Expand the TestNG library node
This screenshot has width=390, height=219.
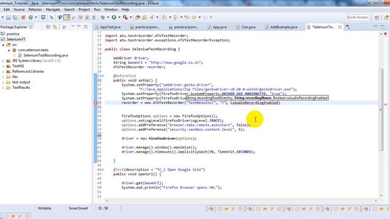[x=3, y=66]
